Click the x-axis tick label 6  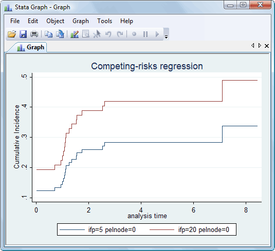pos(193,210)
